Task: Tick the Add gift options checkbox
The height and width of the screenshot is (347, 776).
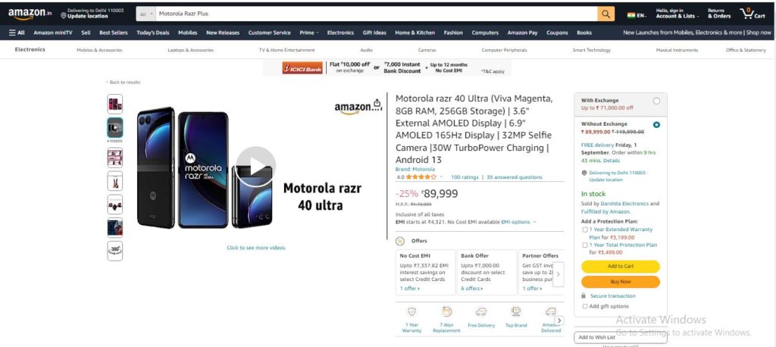Action: tap(585, 306)
